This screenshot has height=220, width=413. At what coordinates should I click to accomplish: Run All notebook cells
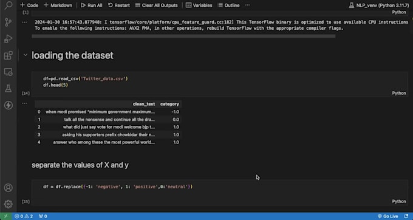click(x=91, y=5)
